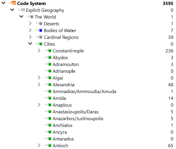Expand the Bodies of Water branch
The image size is (176, 149).
pyautogui.click(x=30, y=30)
